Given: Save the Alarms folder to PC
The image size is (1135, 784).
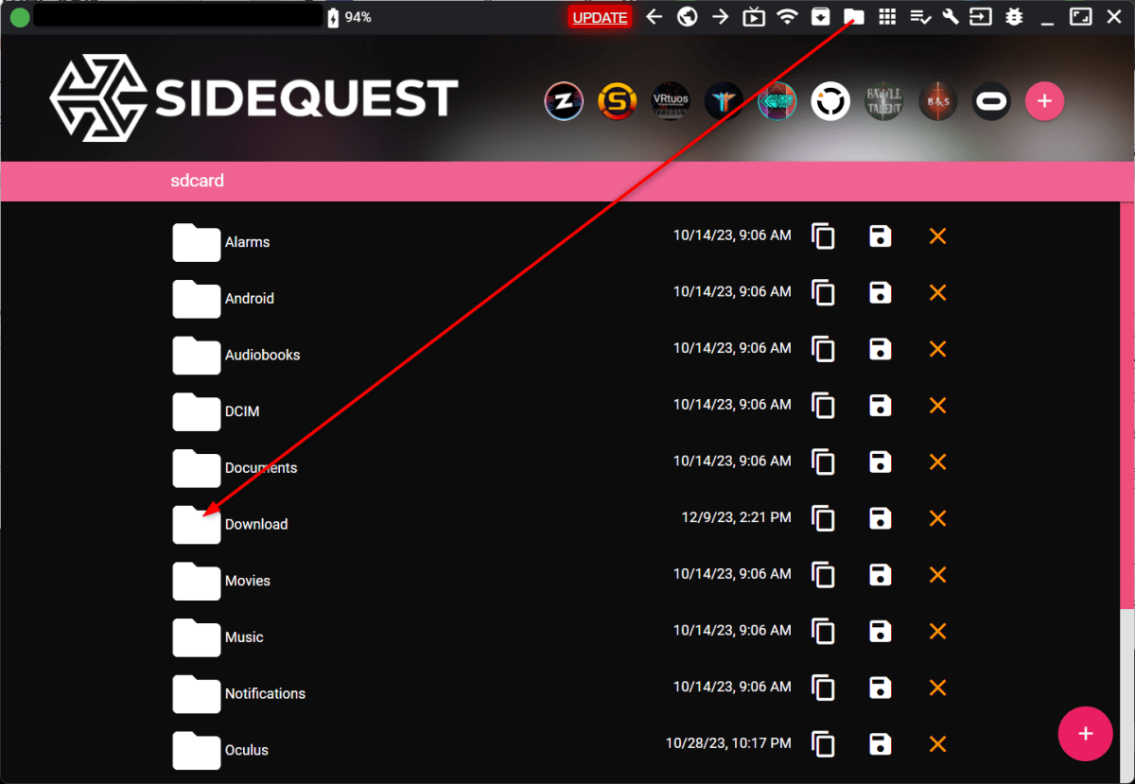Looking at the screenshot, I should click(x=881, y=236).
